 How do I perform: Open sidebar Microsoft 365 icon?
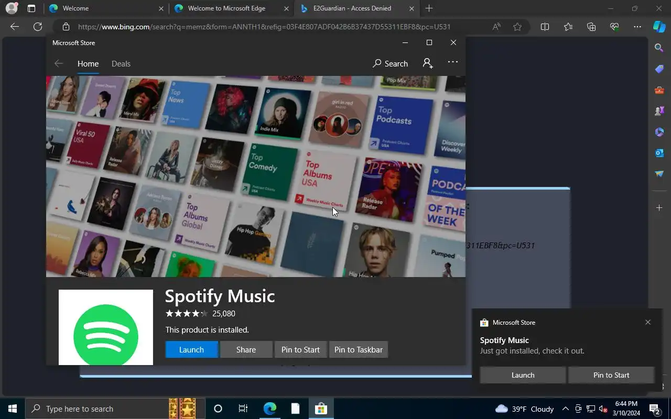click(659, 131)
